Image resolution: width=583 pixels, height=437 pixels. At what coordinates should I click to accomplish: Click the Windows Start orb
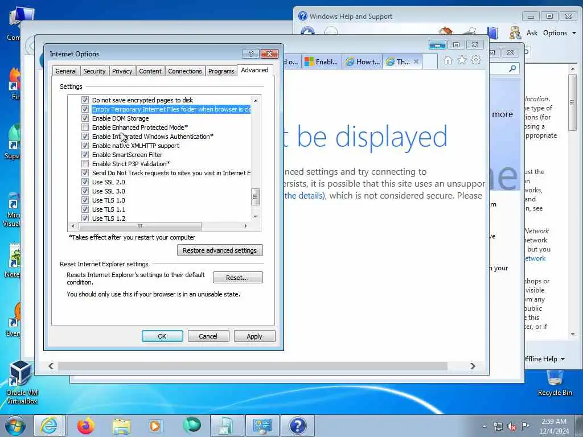click(15, 426)
